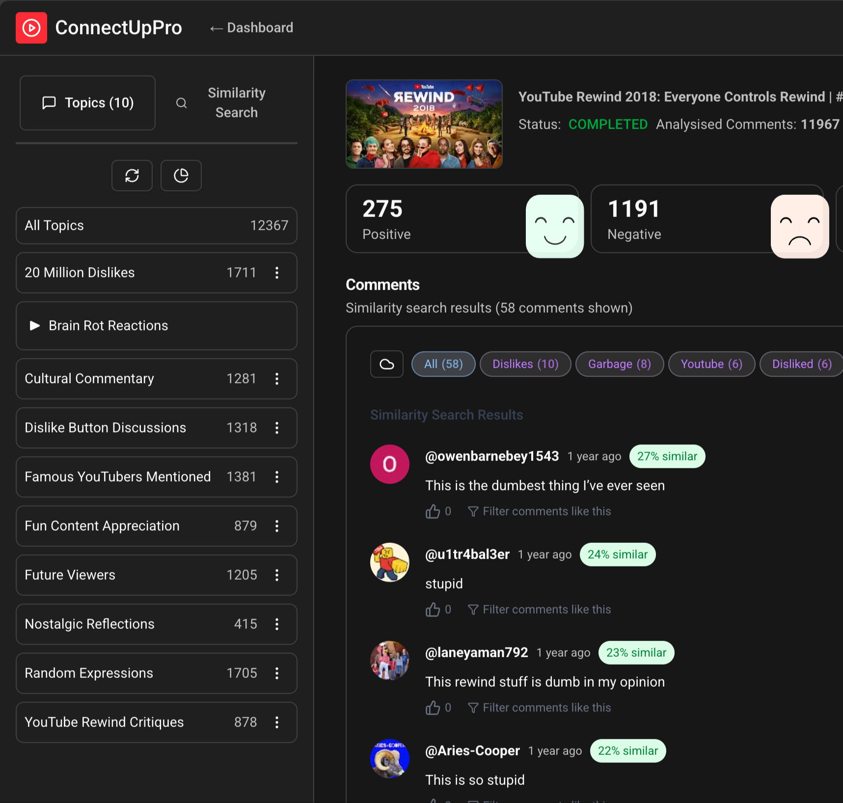Click the ConnectUpPro YouTube logo icon

(x=31, y=27)
